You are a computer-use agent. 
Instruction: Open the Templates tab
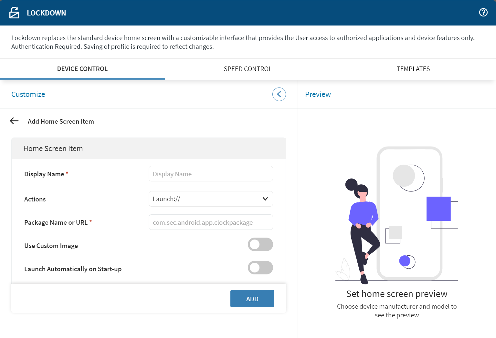(x=413, y=69)
